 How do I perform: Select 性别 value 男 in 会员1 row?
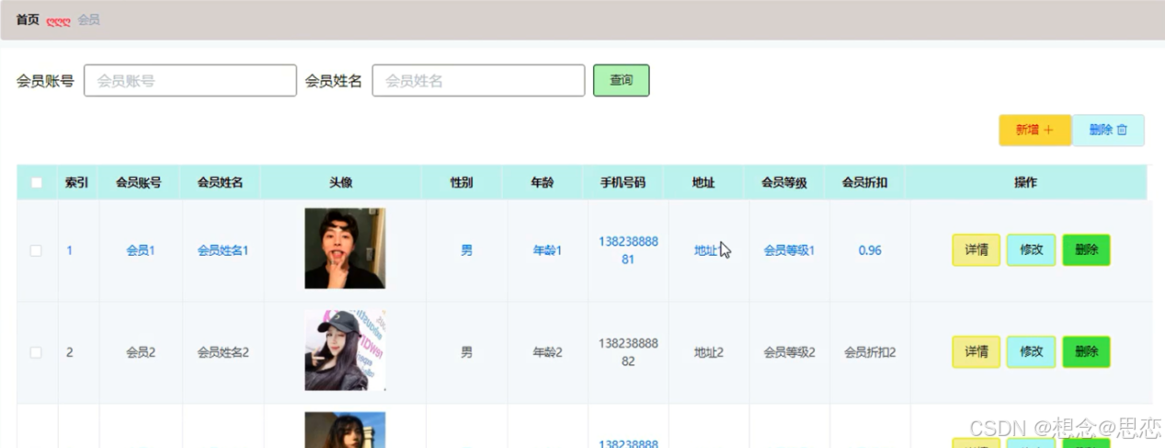pos(467,250)
